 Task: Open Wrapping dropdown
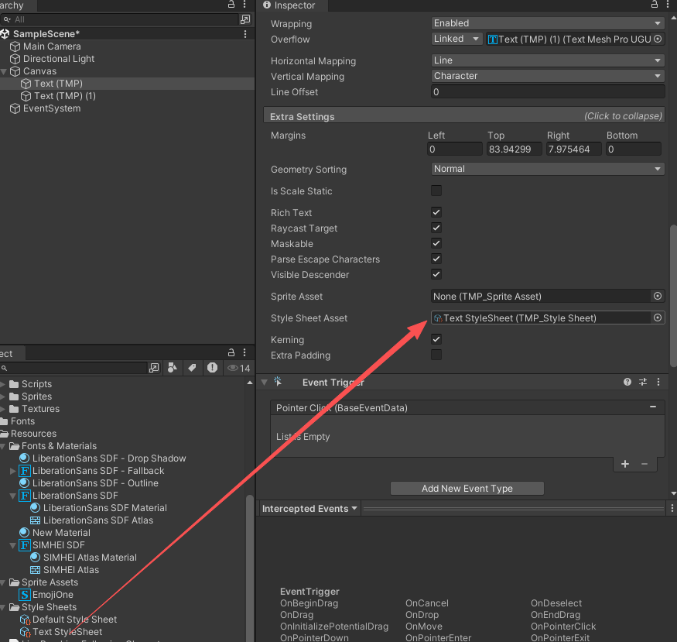tap(548, 23)
